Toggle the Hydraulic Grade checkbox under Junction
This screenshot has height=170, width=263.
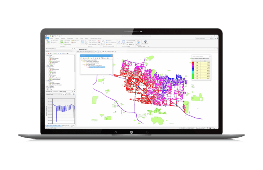[50, 69]
